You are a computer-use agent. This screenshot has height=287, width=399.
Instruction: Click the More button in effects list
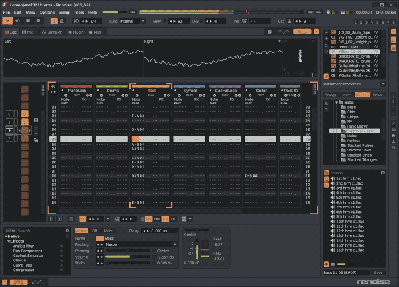click(x=10, y=231)
